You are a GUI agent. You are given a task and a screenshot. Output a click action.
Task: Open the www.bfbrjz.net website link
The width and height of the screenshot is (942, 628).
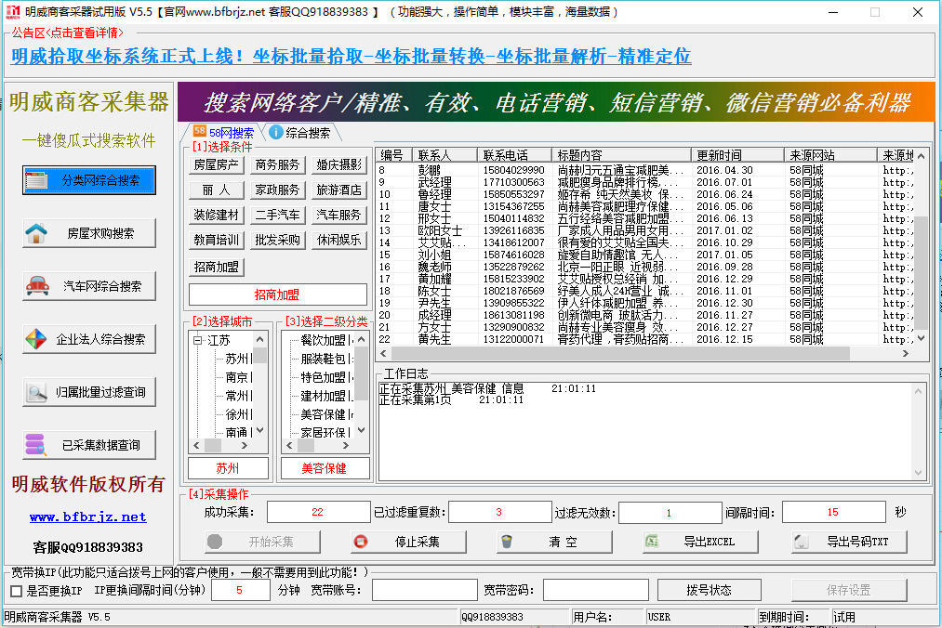click(x=87, y=517)
